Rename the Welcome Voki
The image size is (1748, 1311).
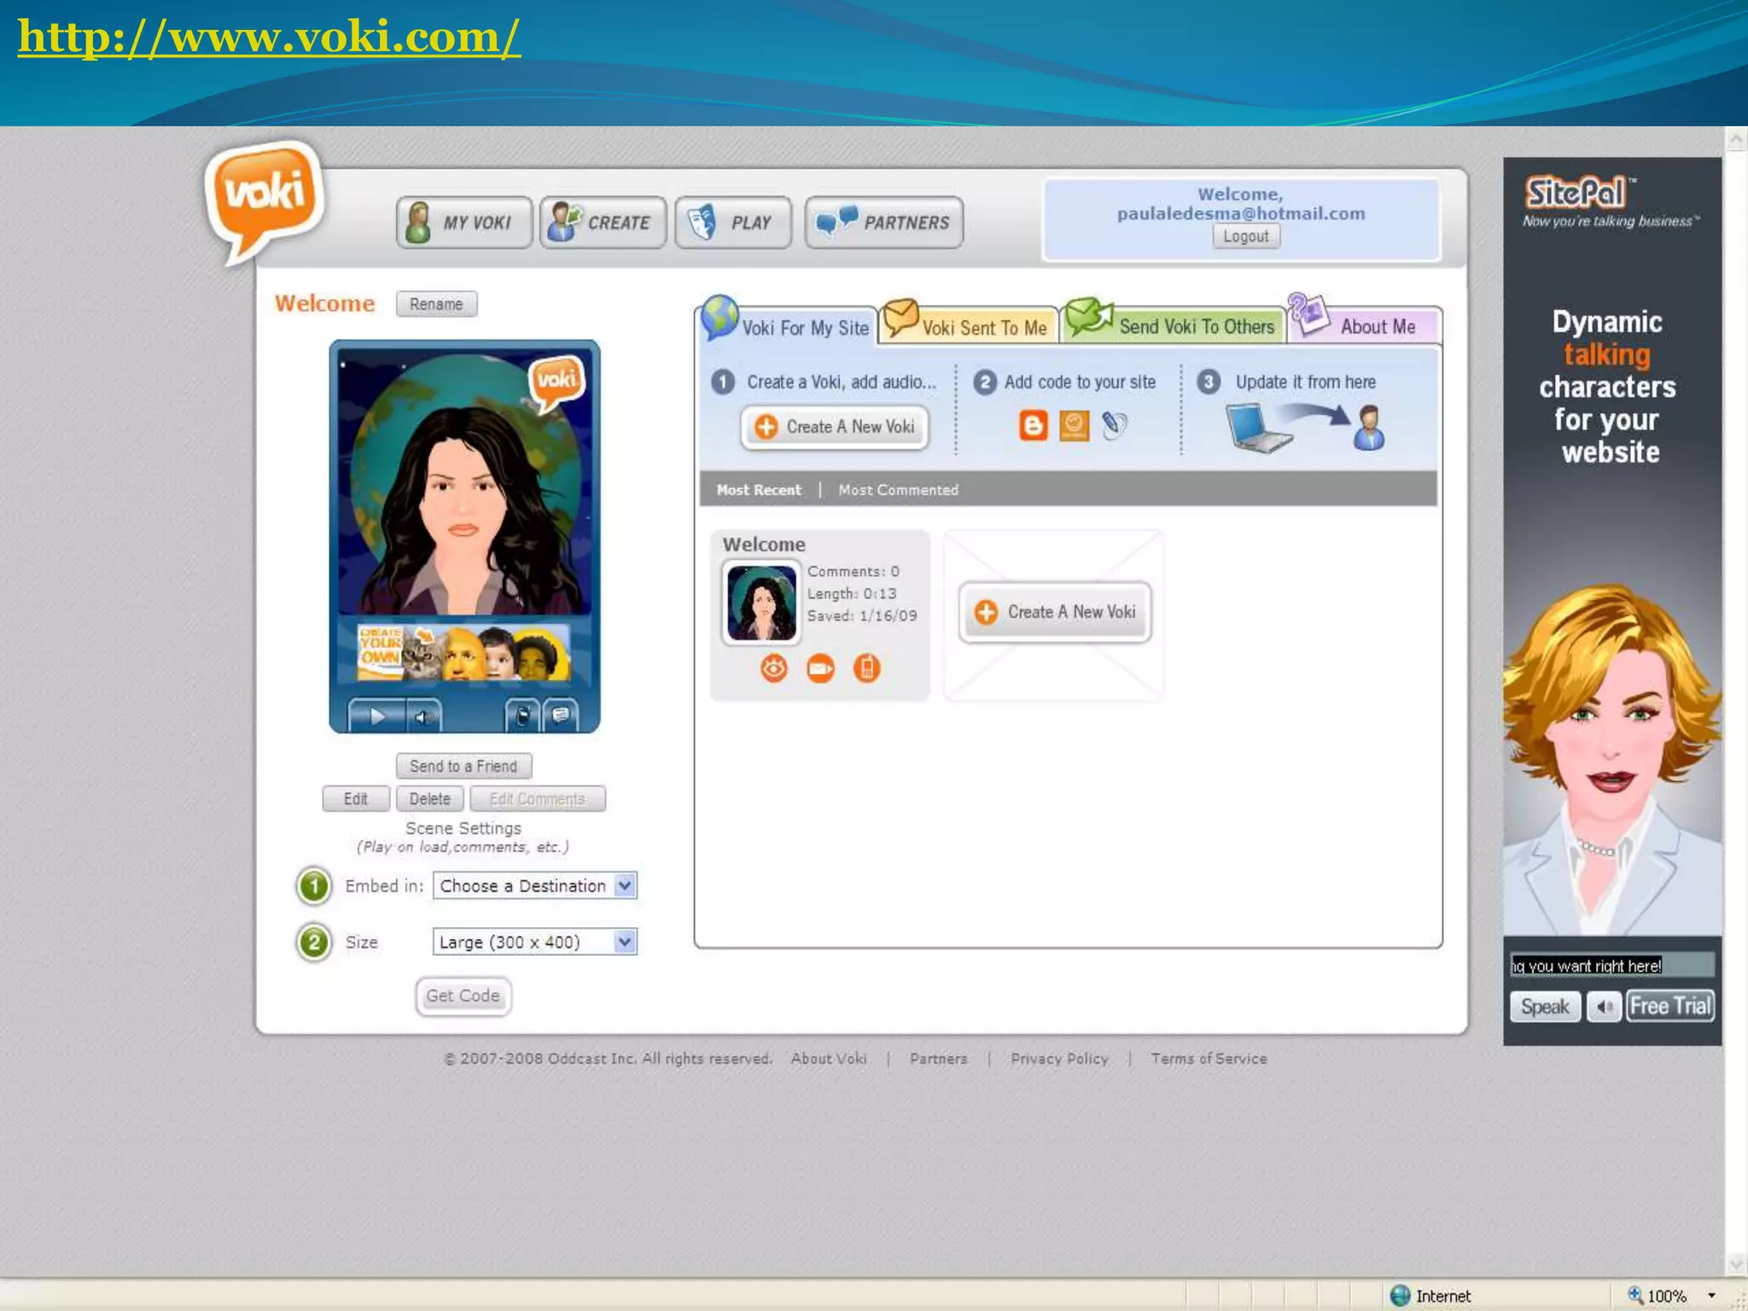pos(436,304)
